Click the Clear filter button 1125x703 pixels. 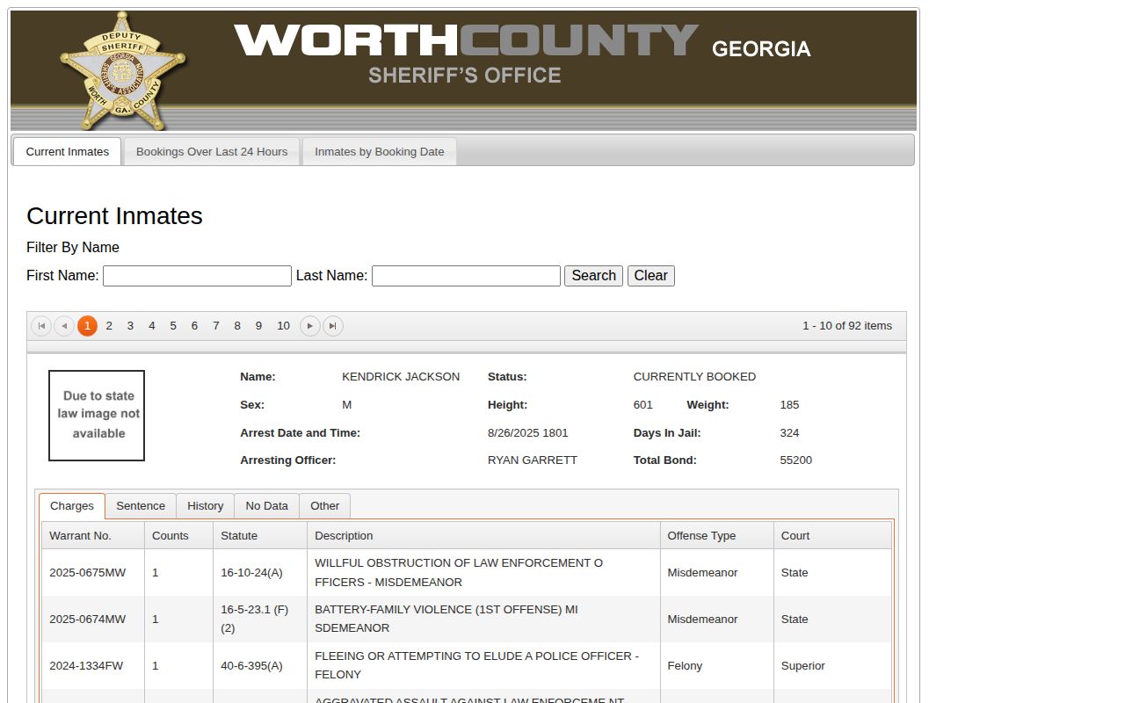(651, 276)
